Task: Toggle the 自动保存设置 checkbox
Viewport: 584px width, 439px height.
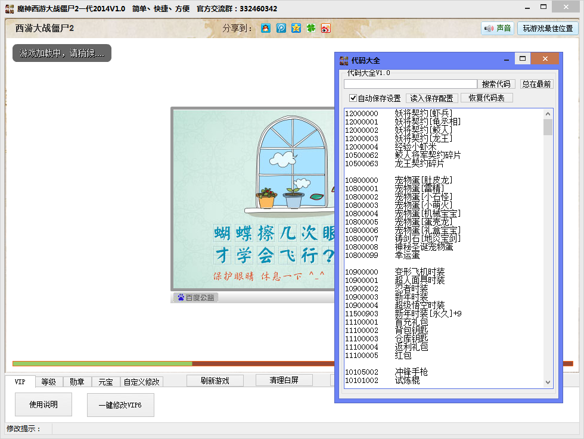Action: click(x=353, y=98)
